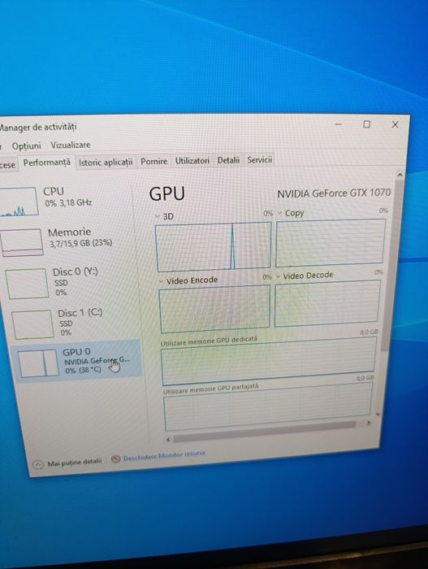Click the Memorie 3,7/15,9 GB entry

80,237
